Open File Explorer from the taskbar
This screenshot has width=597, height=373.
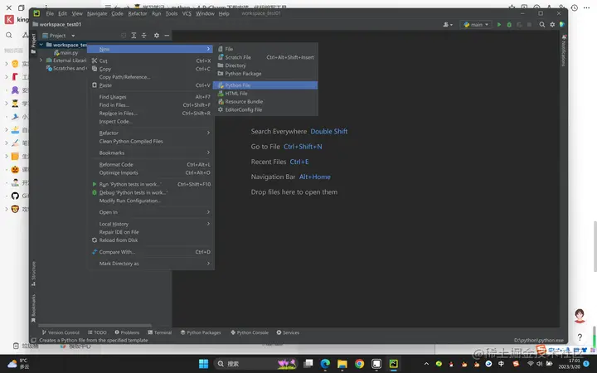[342, 364]
